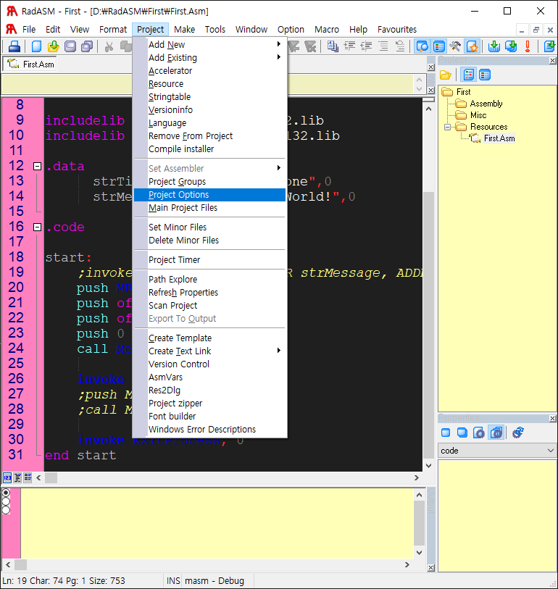
Task: Collapse the Resources folder tree node
Action: pyautogui.click(x=447, y=127)
